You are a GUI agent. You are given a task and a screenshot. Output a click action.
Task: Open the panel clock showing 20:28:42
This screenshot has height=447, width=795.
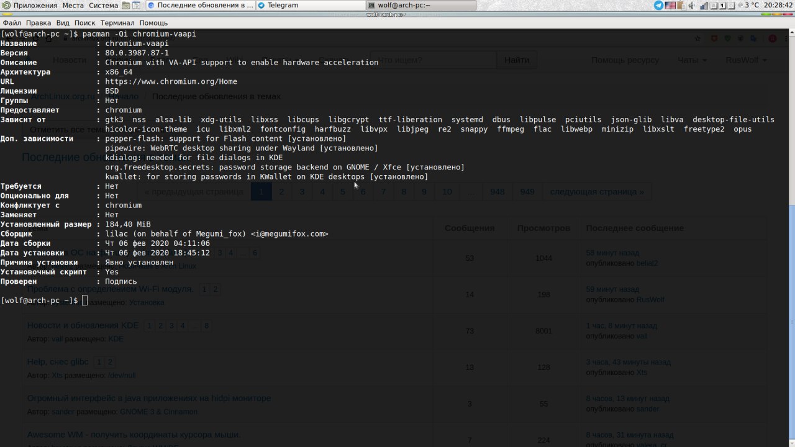(778, 5)
